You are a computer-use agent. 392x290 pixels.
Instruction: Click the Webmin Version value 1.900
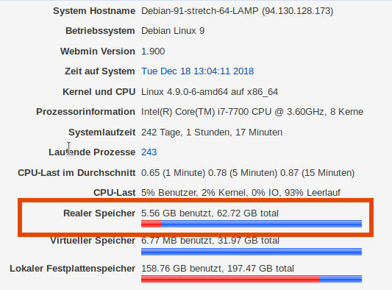coord(153,52)
